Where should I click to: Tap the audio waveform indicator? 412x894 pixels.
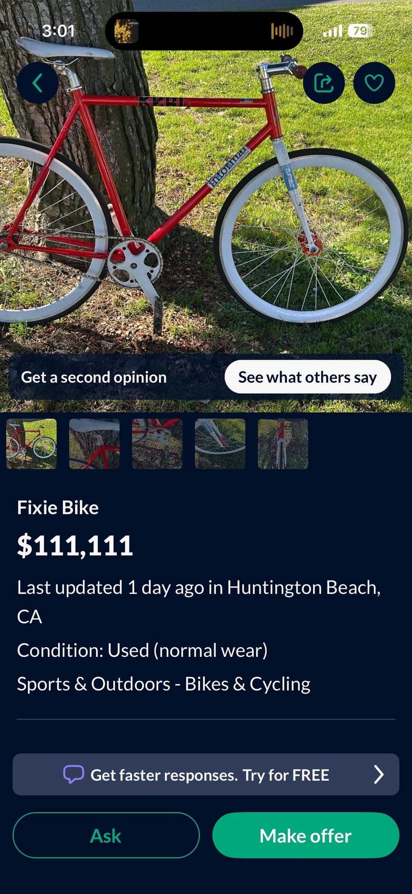[x=282, y=31]
